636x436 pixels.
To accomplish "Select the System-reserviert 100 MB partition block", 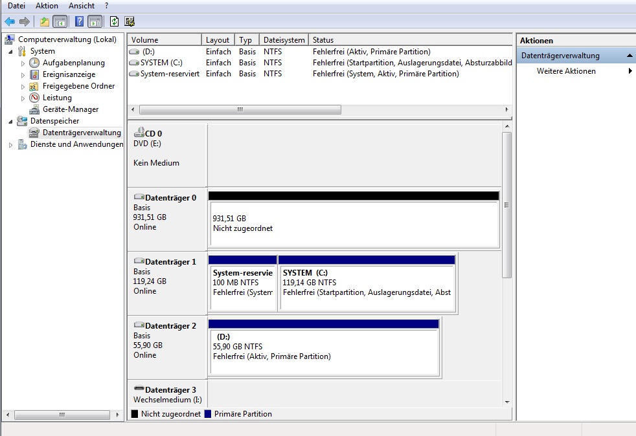I will pos(243,283).
